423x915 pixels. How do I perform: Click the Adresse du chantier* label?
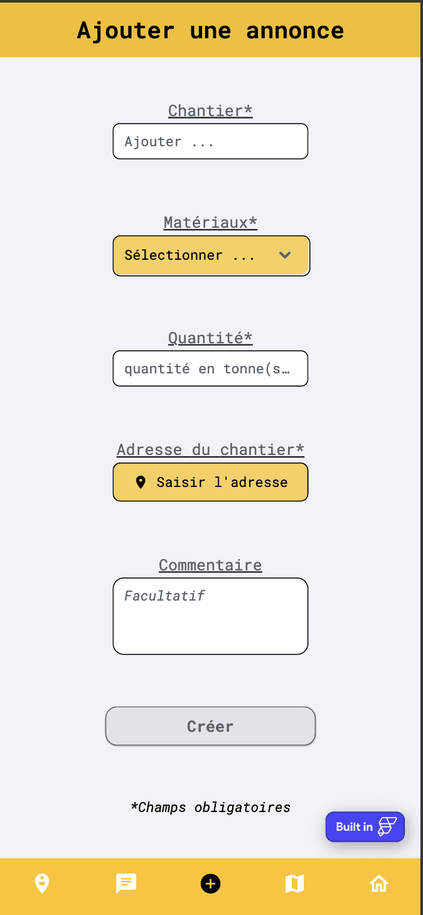point(210,450)
